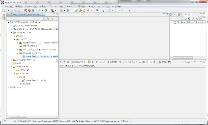Select web.xml in the project tree
Viewport: 208px width, 125px height.
(27, 84)
